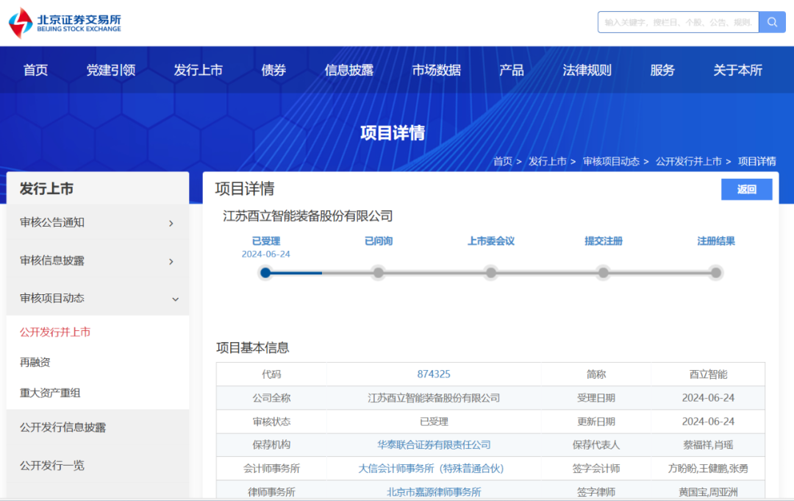794x501 pixels.
Task: Select 公开发行并上市 in sidebar
Action: [54, 332]
